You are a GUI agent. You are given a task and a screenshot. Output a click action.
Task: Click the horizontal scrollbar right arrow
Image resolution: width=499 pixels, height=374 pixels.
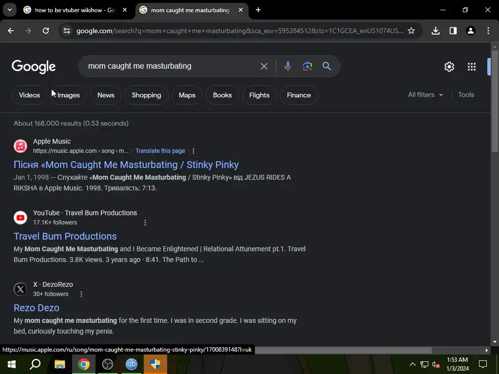487,350
